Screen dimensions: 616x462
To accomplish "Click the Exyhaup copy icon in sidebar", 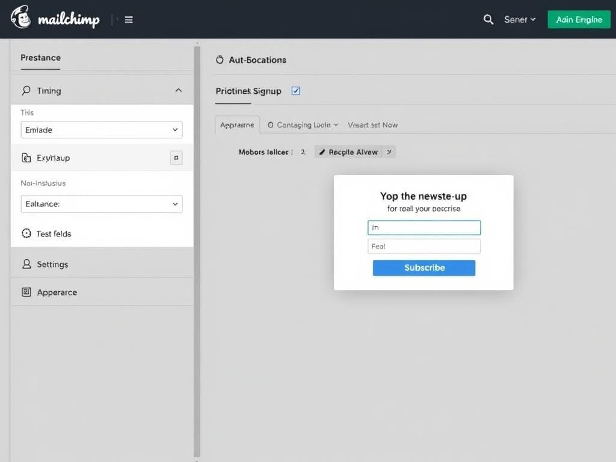I will [x=26, y=158].
